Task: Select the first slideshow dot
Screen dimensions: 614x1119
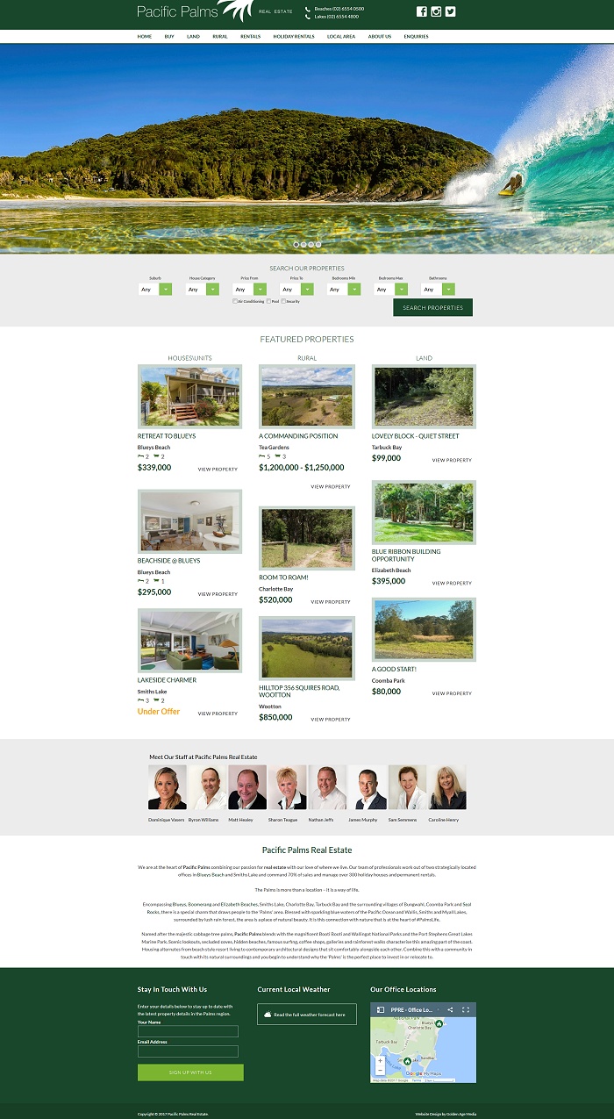Action: [x=296, y=244]
